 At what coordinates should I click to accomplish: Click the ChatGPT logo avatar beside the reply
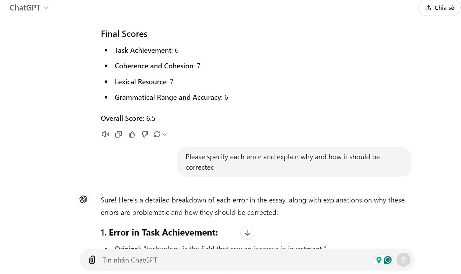pyautogui.click(x=83, y=199)
